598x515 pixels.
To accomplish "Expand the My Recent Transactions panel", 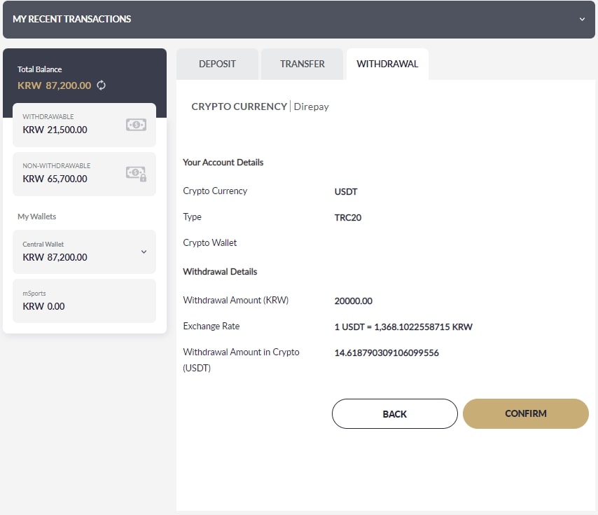I will (x=581, y=19).
